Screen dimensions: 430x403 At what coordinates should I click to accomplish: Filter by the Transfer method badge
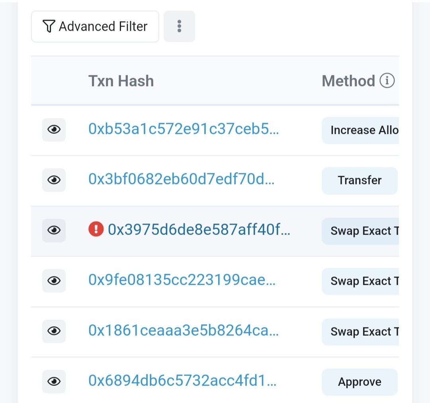[x=360, y=181]
